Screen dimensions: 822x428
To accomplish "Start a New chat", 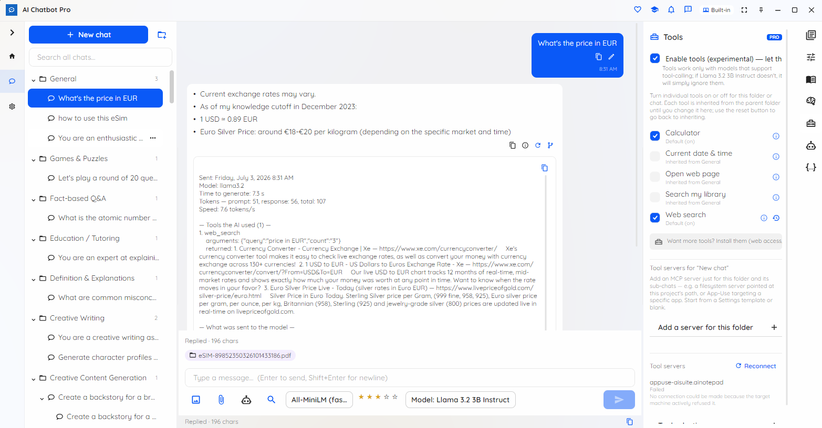I will pos(88,35).
